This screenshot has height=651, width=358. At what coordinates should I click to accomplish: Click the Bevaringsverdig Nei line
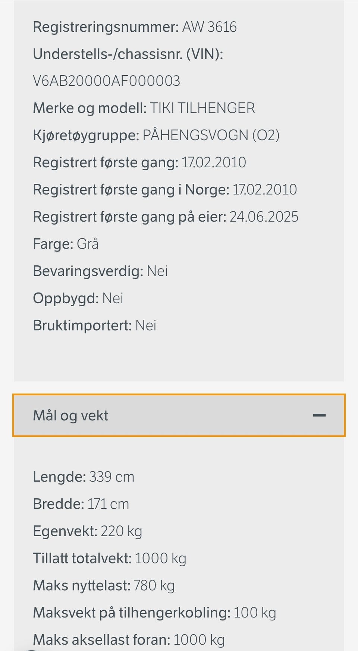100,271
